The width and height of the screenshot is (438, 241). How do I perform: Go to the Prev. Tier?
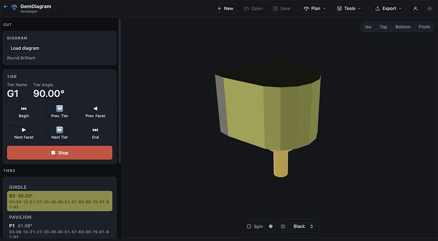(x=59, y=112)
